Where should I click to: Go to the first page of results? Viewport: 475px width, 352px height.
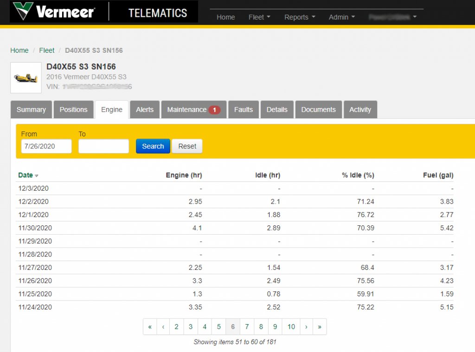150,326
